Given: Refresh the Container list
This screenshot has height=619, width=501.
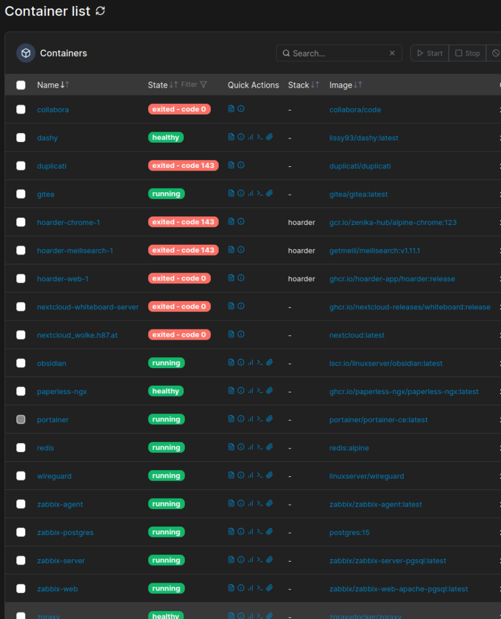Looking at the screenshot, I should [100, 11].
